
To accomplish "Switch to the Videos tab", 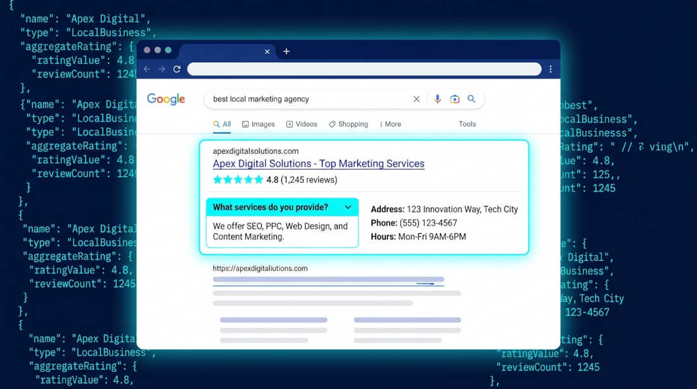I will (x=302, y=124).
